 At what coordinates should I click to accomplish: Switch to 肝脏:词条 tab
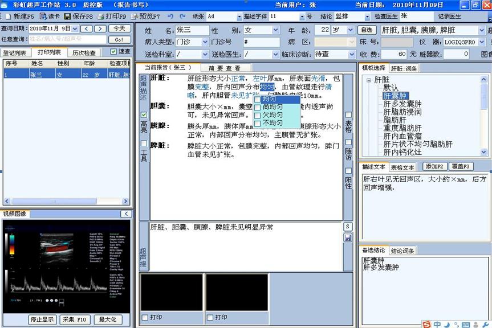(x=404, y=68)
